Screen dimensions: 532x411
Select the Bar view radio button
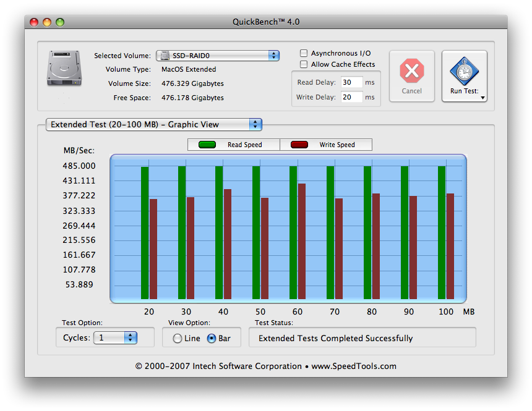[212, 339]
